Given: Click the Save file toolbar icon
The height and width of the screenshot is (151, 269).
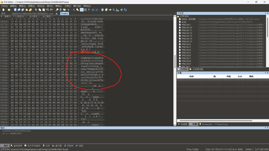Looking at the screenshot, I should (x=15, y=10).
